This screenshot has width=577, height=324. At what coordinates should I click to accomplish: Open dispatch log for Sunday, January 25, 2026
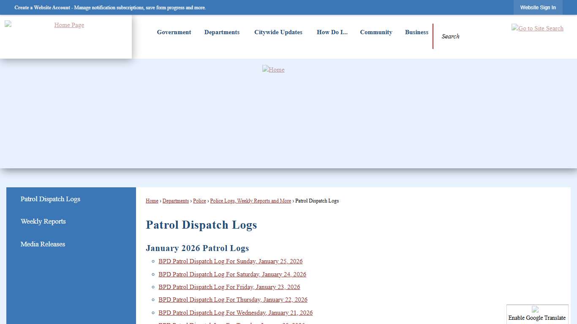click(x=230, y=261)
